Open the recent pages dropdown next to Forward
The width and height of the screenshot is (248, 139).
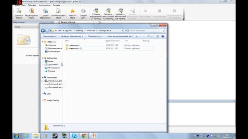click(x=50, y=31)
